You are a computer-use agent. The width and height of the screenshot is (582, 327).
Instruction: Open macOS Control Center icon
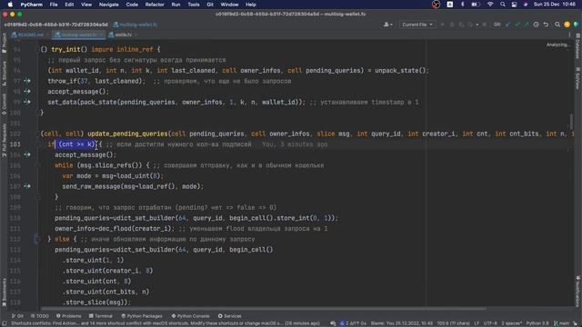tap(514, 5)
